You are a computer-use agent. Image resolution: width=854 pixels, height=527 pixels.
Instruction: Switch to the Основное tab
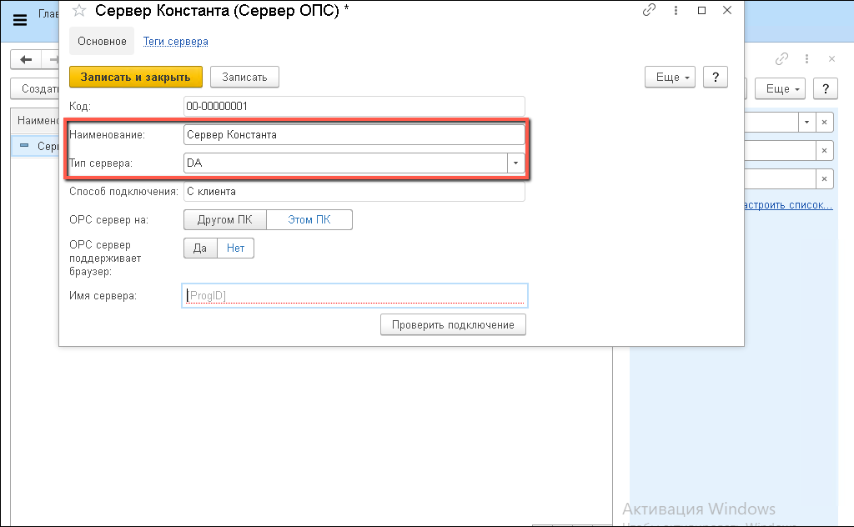pos(102,41)
